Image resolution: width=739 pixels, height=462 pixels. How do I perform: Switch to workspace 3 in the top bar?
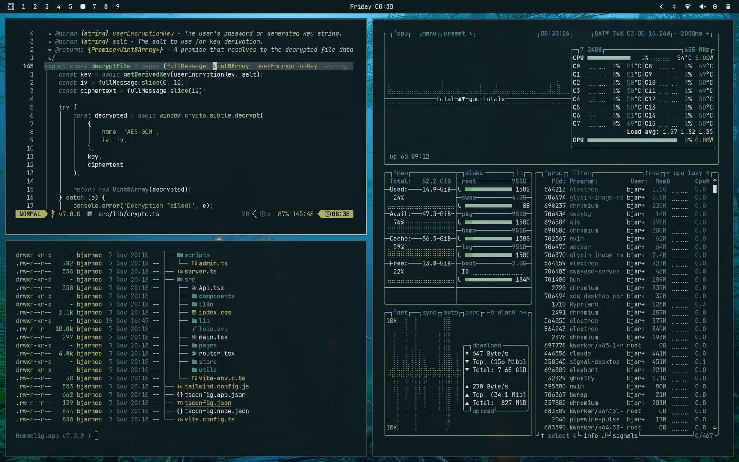pyautogui.click(x=47, y=6)
